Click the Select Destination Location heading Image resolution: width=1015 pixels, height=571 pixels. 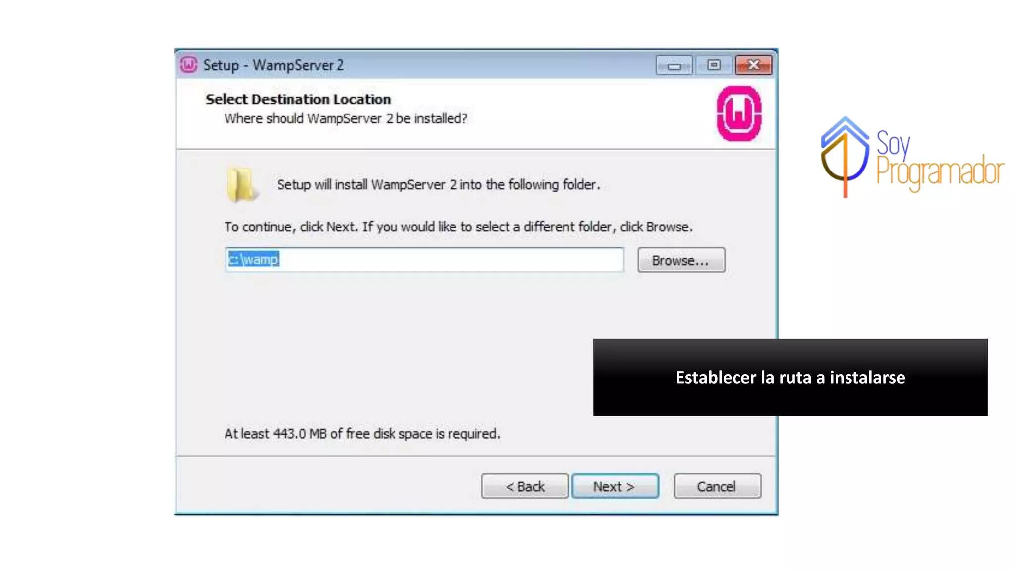click(x=298, y=99)
